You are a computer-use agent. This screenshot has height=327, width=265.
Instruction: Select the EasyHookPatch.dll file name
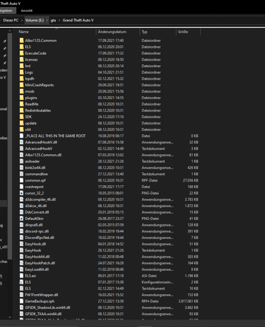(x=40, y=263)
